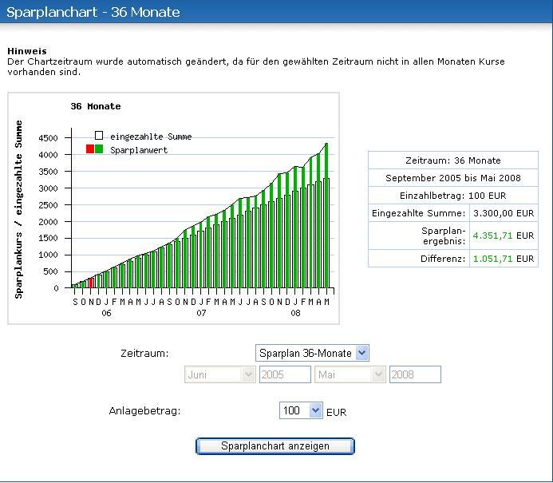Click the Hinweis heading
This screenshot has width=553, height=483.
pyautogui.click(x=27, y=51)
